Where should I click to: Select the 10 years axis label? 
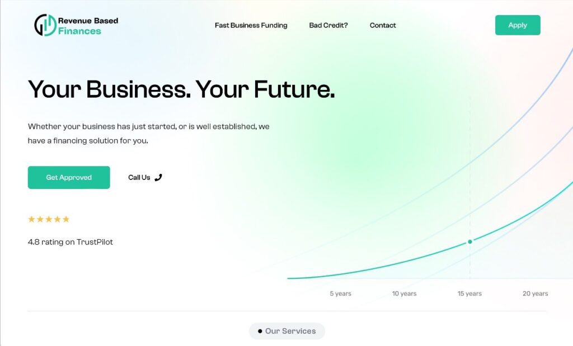click(x=404, y=293)
